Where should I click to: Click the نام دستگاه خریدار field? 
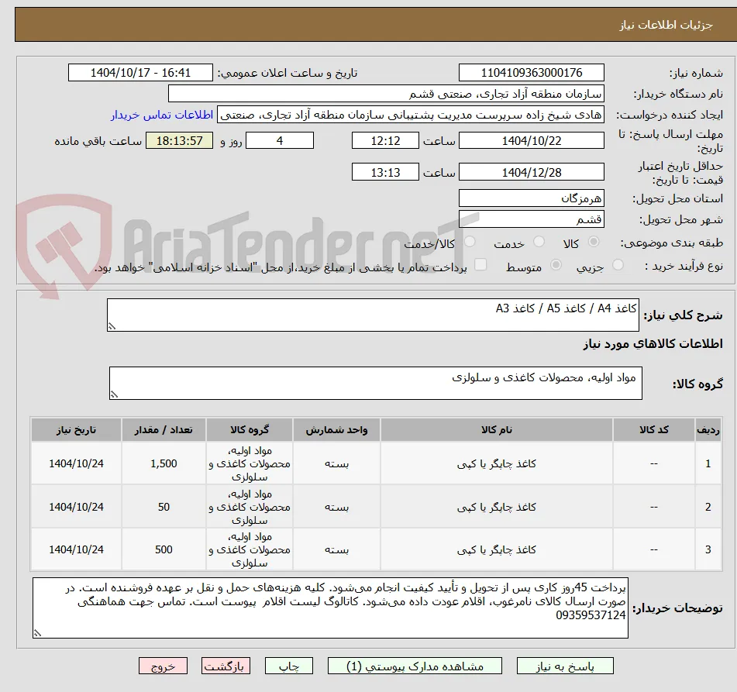pos(386,94)
